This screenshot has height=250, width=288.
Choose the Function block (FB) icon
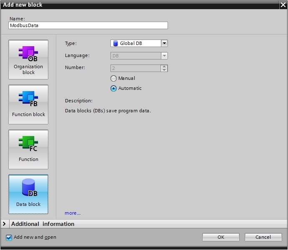click(28, 99)
